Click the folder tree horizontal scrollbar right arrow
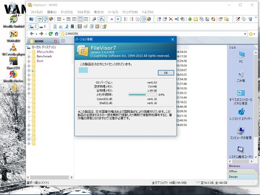The image size is (260, 195). (71, 177)
